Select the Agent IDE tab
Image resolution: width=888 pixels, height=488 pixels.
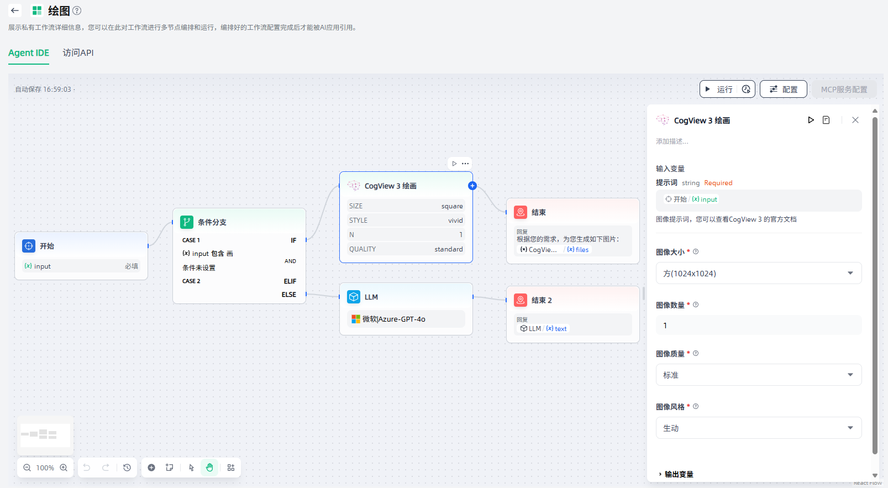point(29,53)
